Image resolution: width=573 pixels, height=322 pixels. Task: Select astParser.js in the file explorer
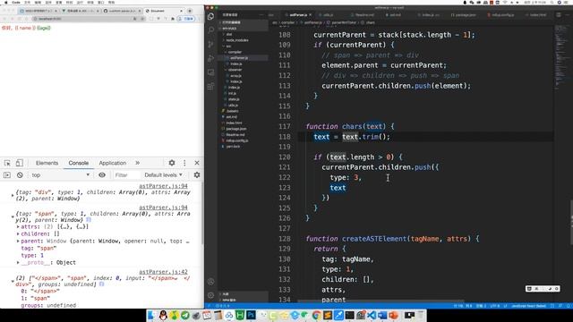239,58
